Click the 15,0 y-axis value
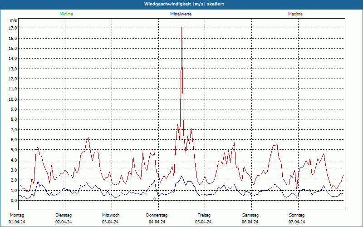363x227 pixels. pyautogui.click(x=13, y=49)
